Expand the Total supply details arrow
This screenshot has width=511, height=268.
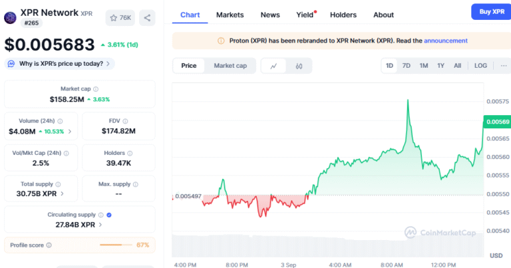click(x=63, y=194)
